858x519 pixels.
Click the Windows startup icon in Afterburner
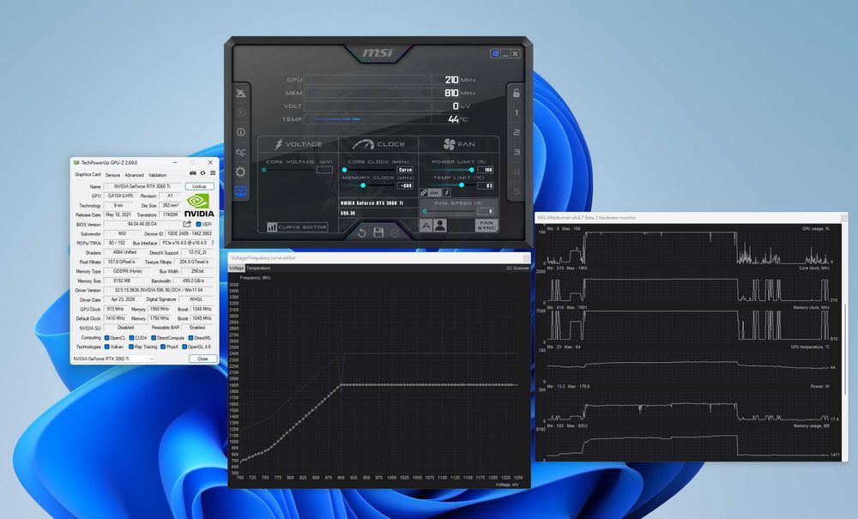pyautogui.click(x=495, y=53)
